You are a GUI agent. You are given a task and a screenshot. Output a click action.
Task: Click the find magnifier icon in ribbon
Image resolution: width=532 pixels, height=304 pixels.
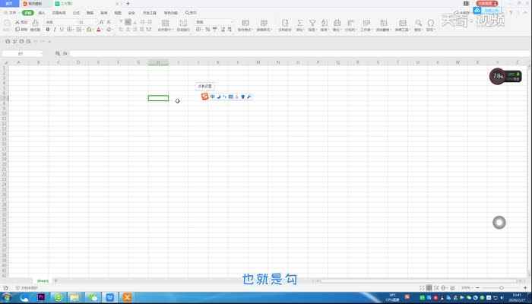click(x=417, y=24)
